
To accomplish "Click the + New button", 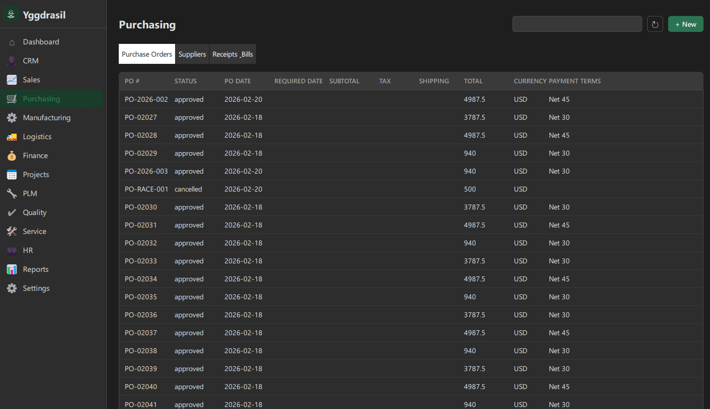I will (685, 23).
